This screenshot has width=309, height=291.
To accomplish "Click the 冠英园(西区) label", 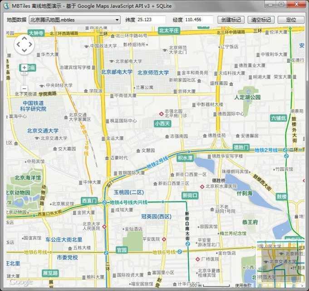I will 156,216.
